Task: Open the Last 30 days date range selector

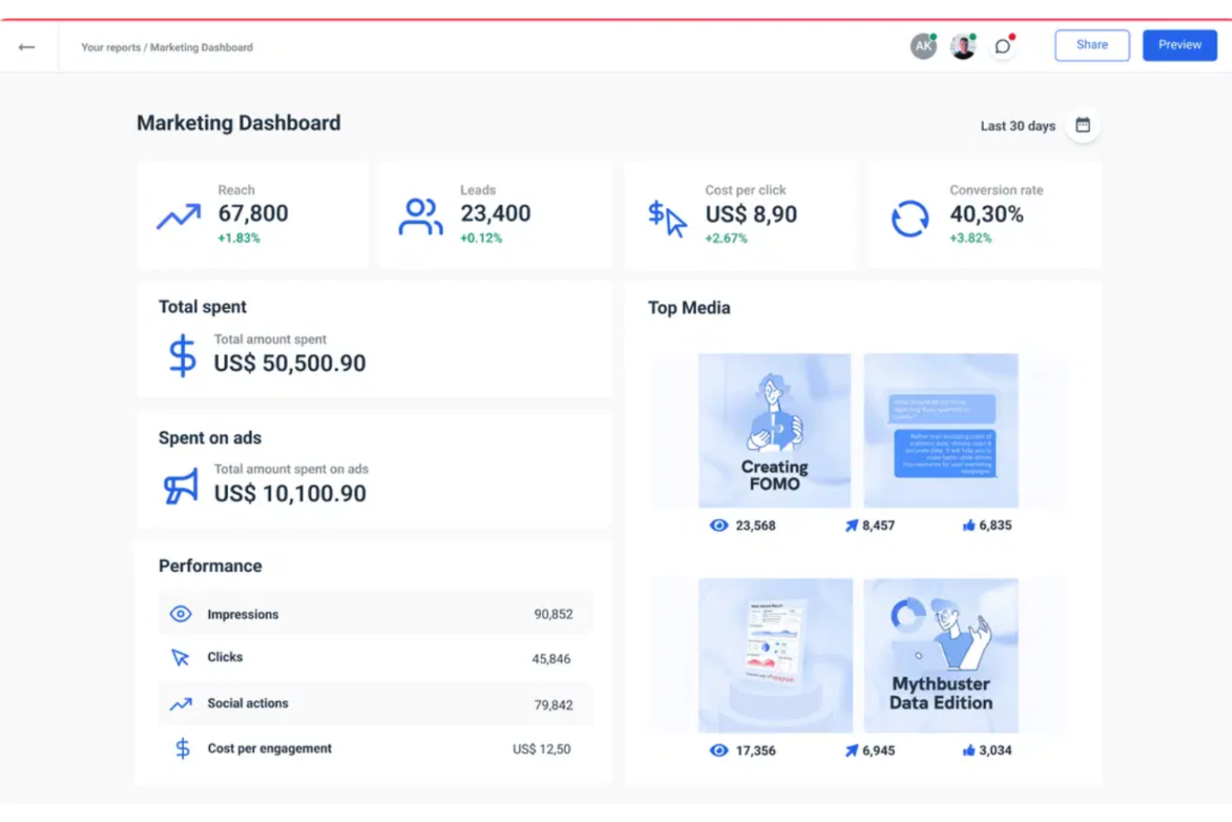Action: tap(1017, 126)
